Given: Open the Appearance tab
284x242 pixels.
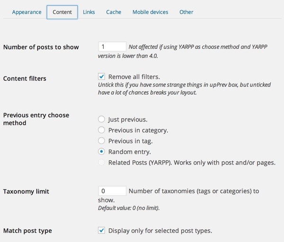Looking at the screenshot, I should [27, 12].
